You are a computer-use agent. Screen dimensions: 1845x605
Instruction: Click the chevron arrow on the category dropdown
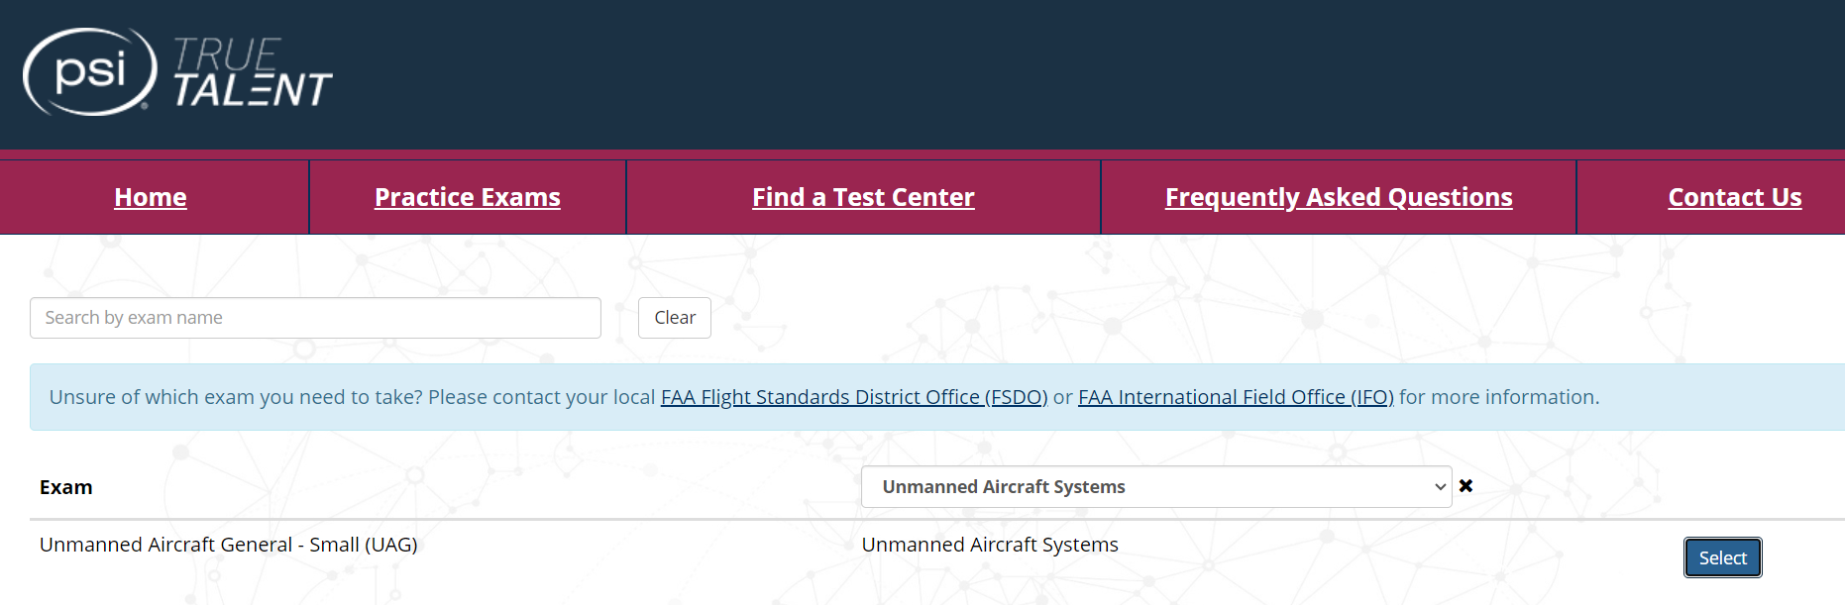click(x=1440, y=487)
